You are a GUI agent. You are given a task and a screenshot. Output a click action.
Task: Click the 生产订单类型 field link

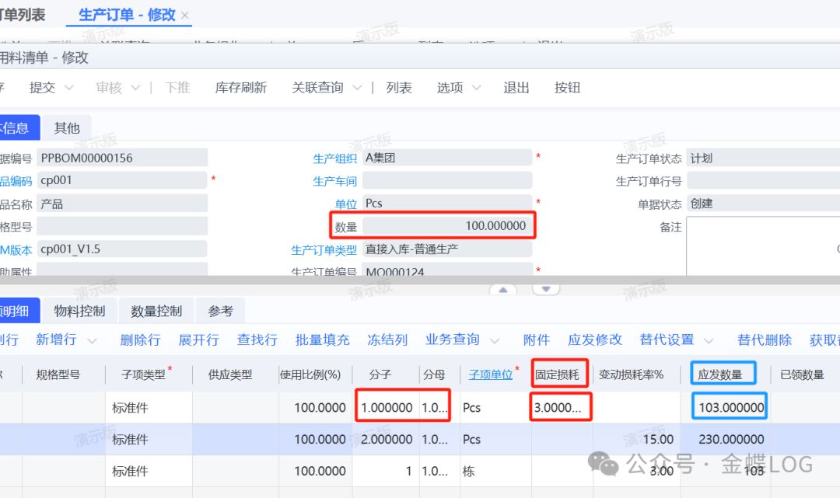click(324, 250)
